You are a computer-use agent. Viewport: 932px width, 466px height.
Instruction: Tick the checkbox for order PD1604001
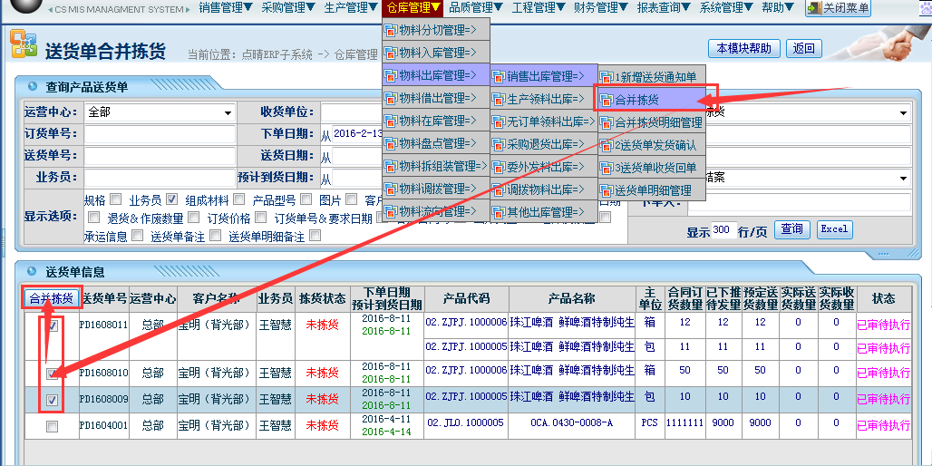pos(53,426)
